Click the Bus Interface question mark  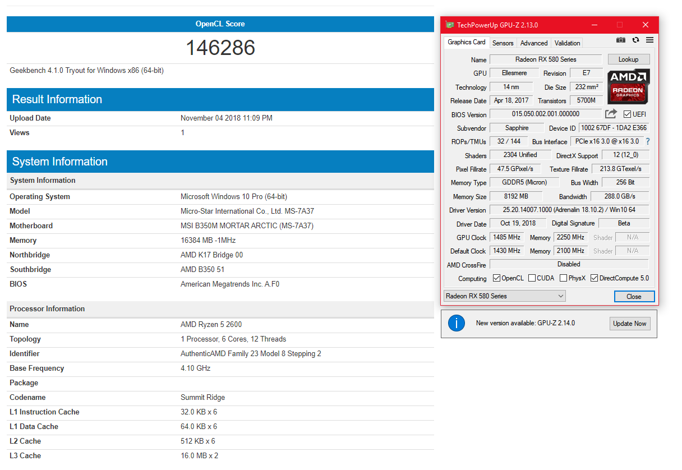648,141
